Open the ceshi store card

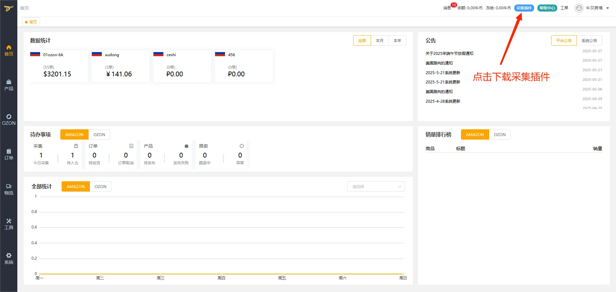(182, 66)
